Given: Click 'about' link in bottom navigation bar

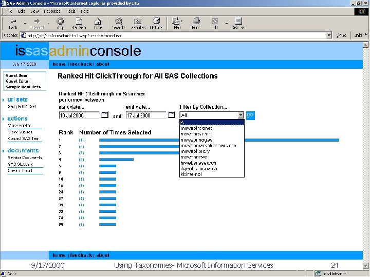Looking at the screenshot, I should tap(103, 255).
